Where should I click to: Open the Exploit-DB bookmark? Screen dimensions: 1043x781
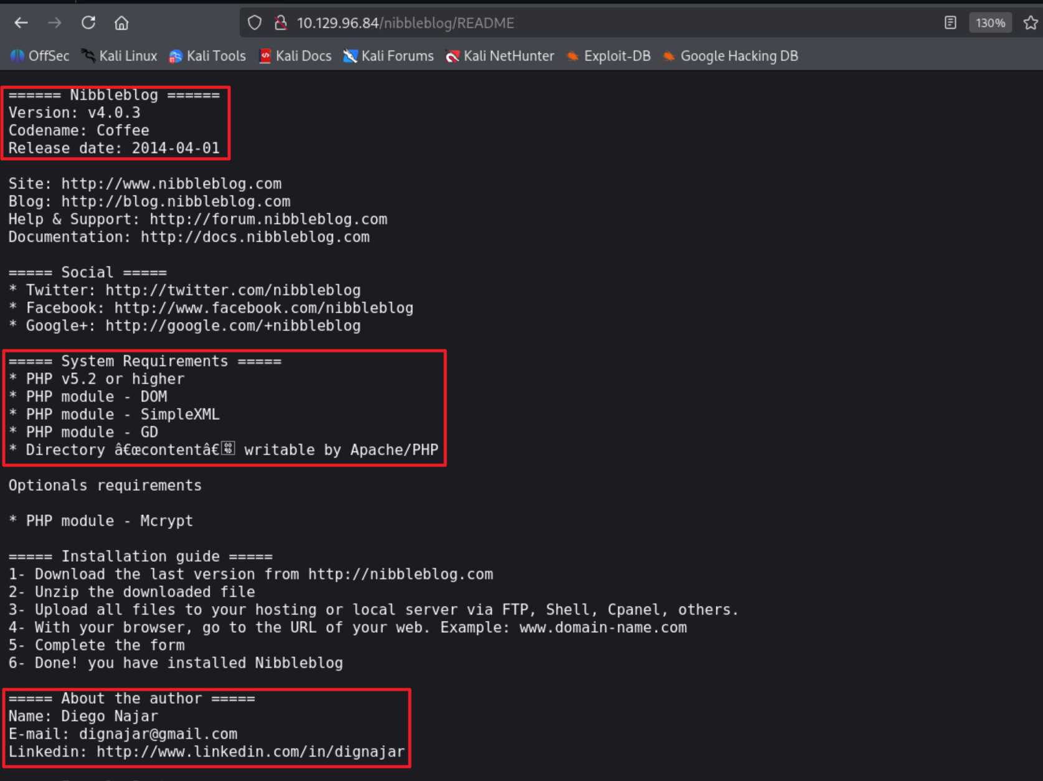(608, 56)
